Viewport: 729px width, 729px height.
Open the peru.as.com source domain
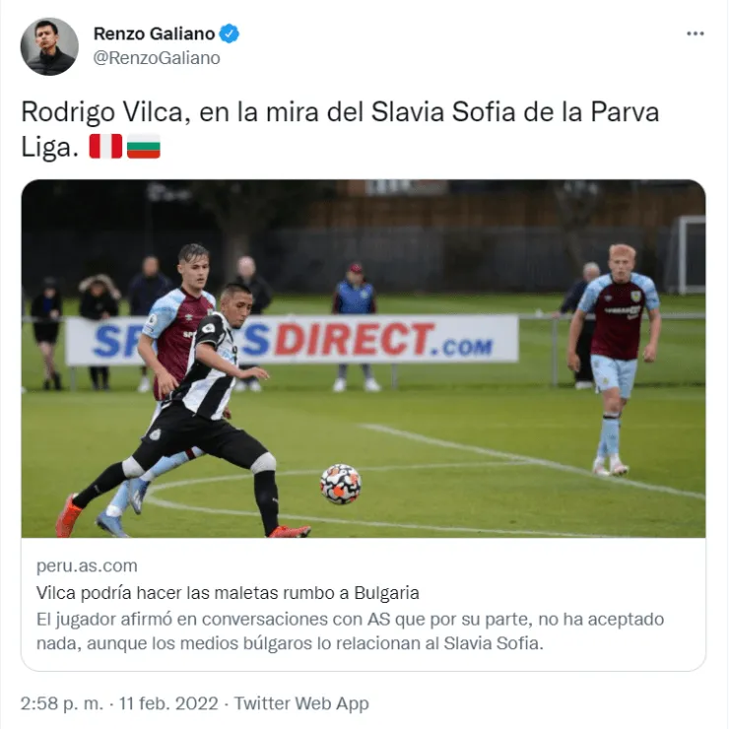click(87, 565)
